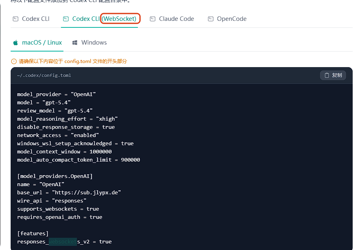Viewport: 358px width, 250px height.
Task: Click the [model_providers.OpenAI] section header
Action: pyautogui.click(x=55, y=176)
